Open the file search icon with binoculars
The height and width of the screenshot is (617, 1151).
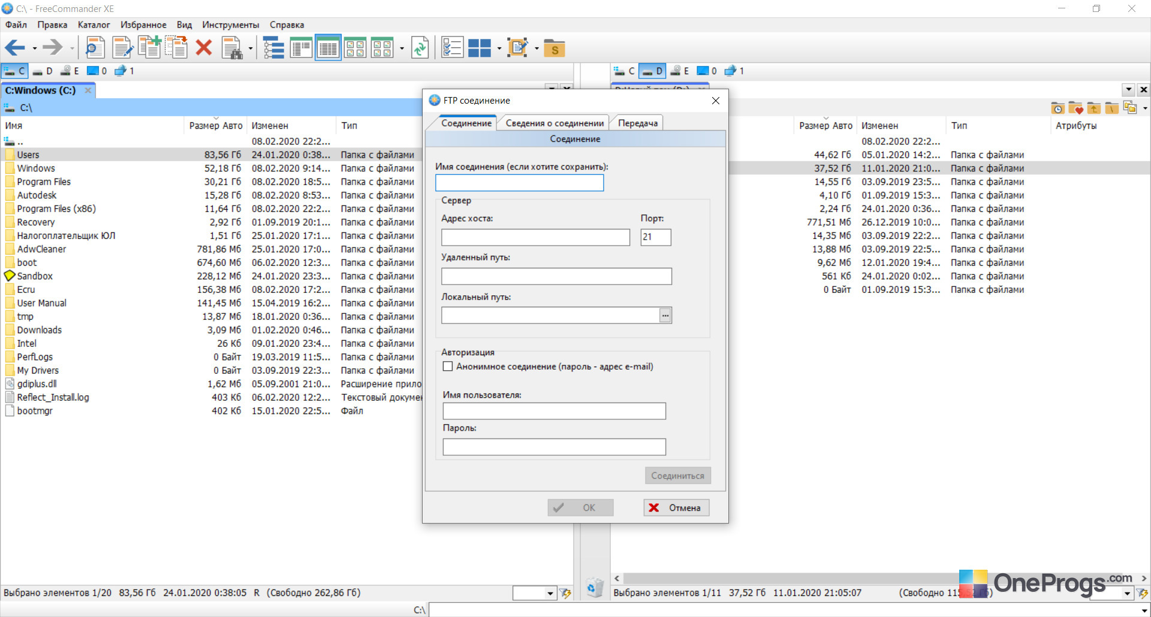click(x=232, y=48)
